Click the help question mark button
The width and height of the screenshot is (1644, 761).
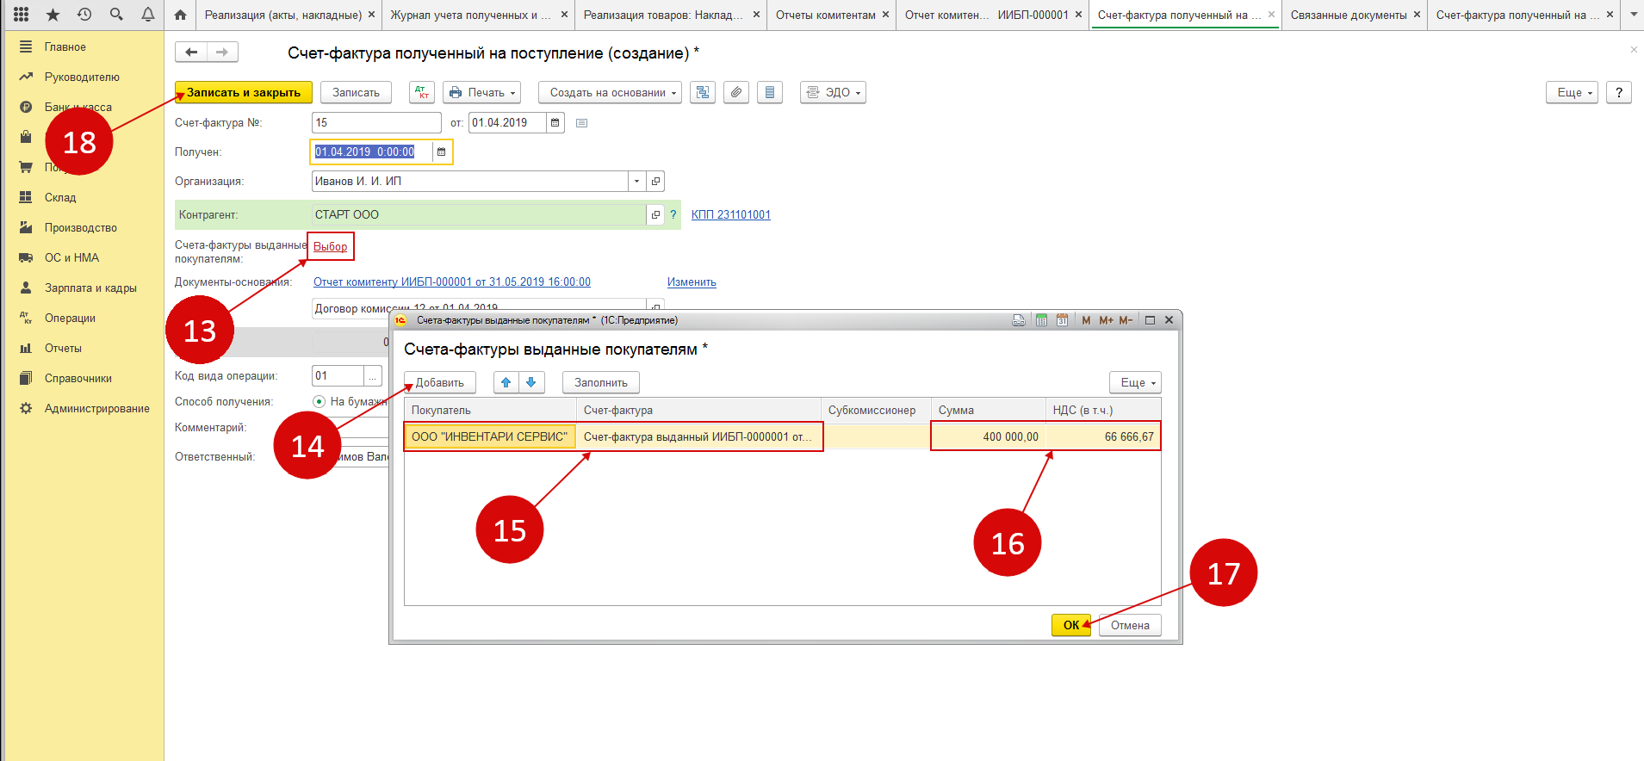pos(1619,92)
